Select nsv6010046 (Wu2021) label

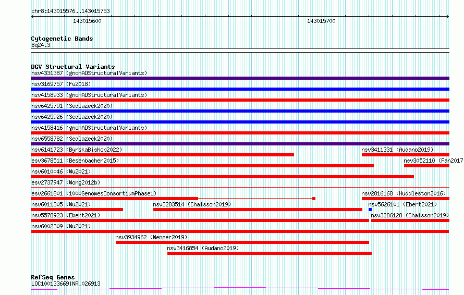pos(61,171)
